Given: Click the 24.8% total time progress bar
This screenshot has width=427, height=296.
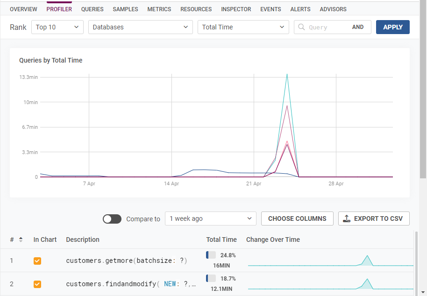Looking at the screenshot, I should (211, 255).
